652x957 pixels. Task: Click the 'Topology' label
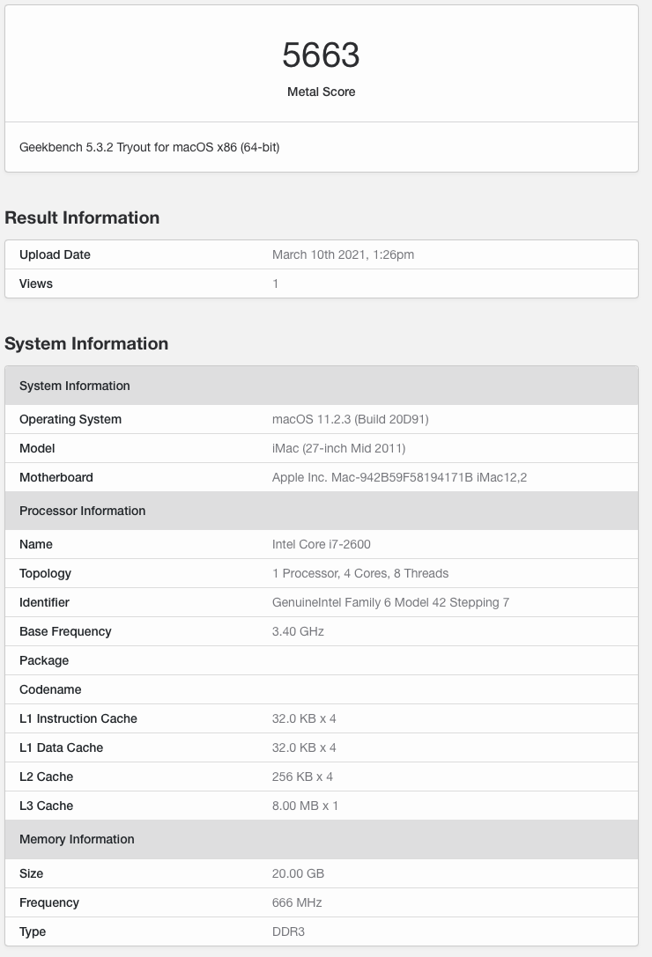coord(45,574)
